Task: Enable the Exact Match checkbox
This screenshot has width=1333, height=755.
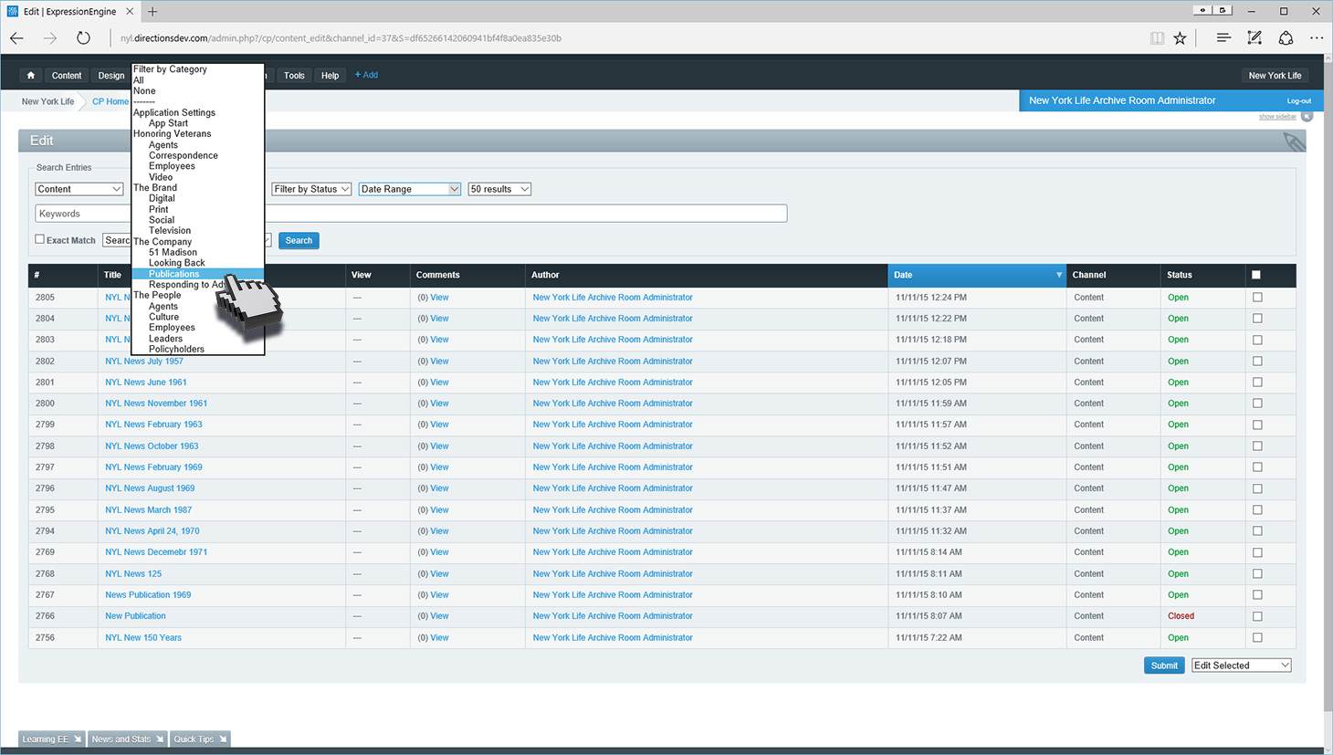Action: [40, 239]
